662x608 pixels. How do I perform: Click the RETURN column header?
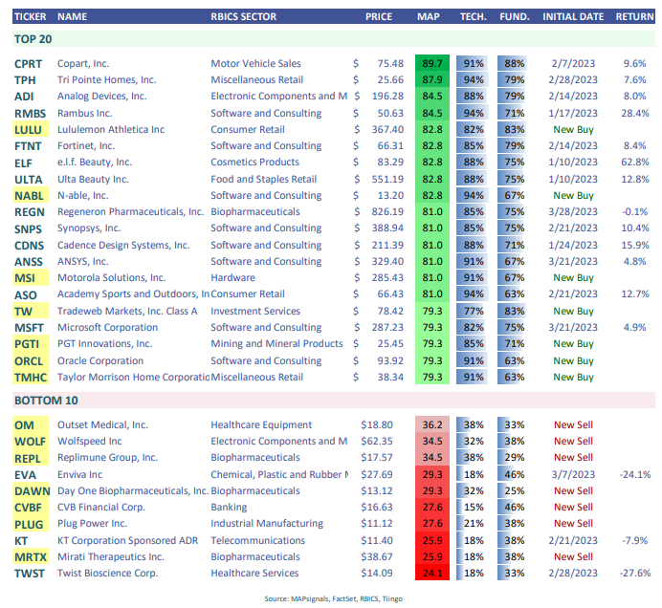[634, 17]
